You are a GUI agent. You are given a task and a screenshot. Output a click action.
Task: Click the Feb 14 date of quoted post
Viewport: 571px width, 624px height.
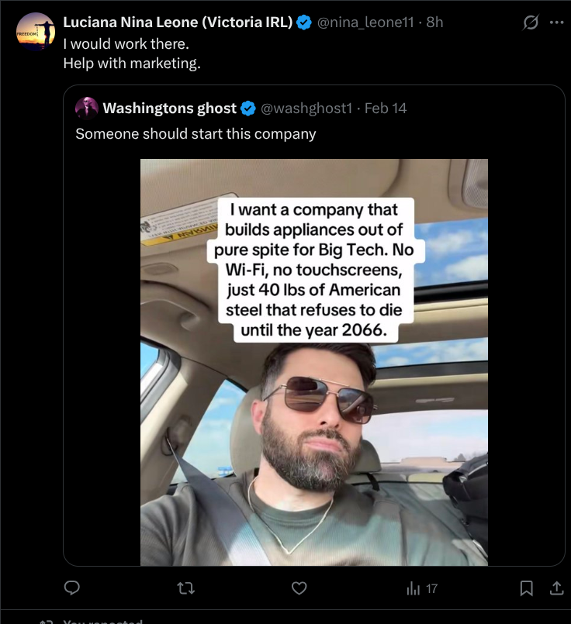(386, 108)
